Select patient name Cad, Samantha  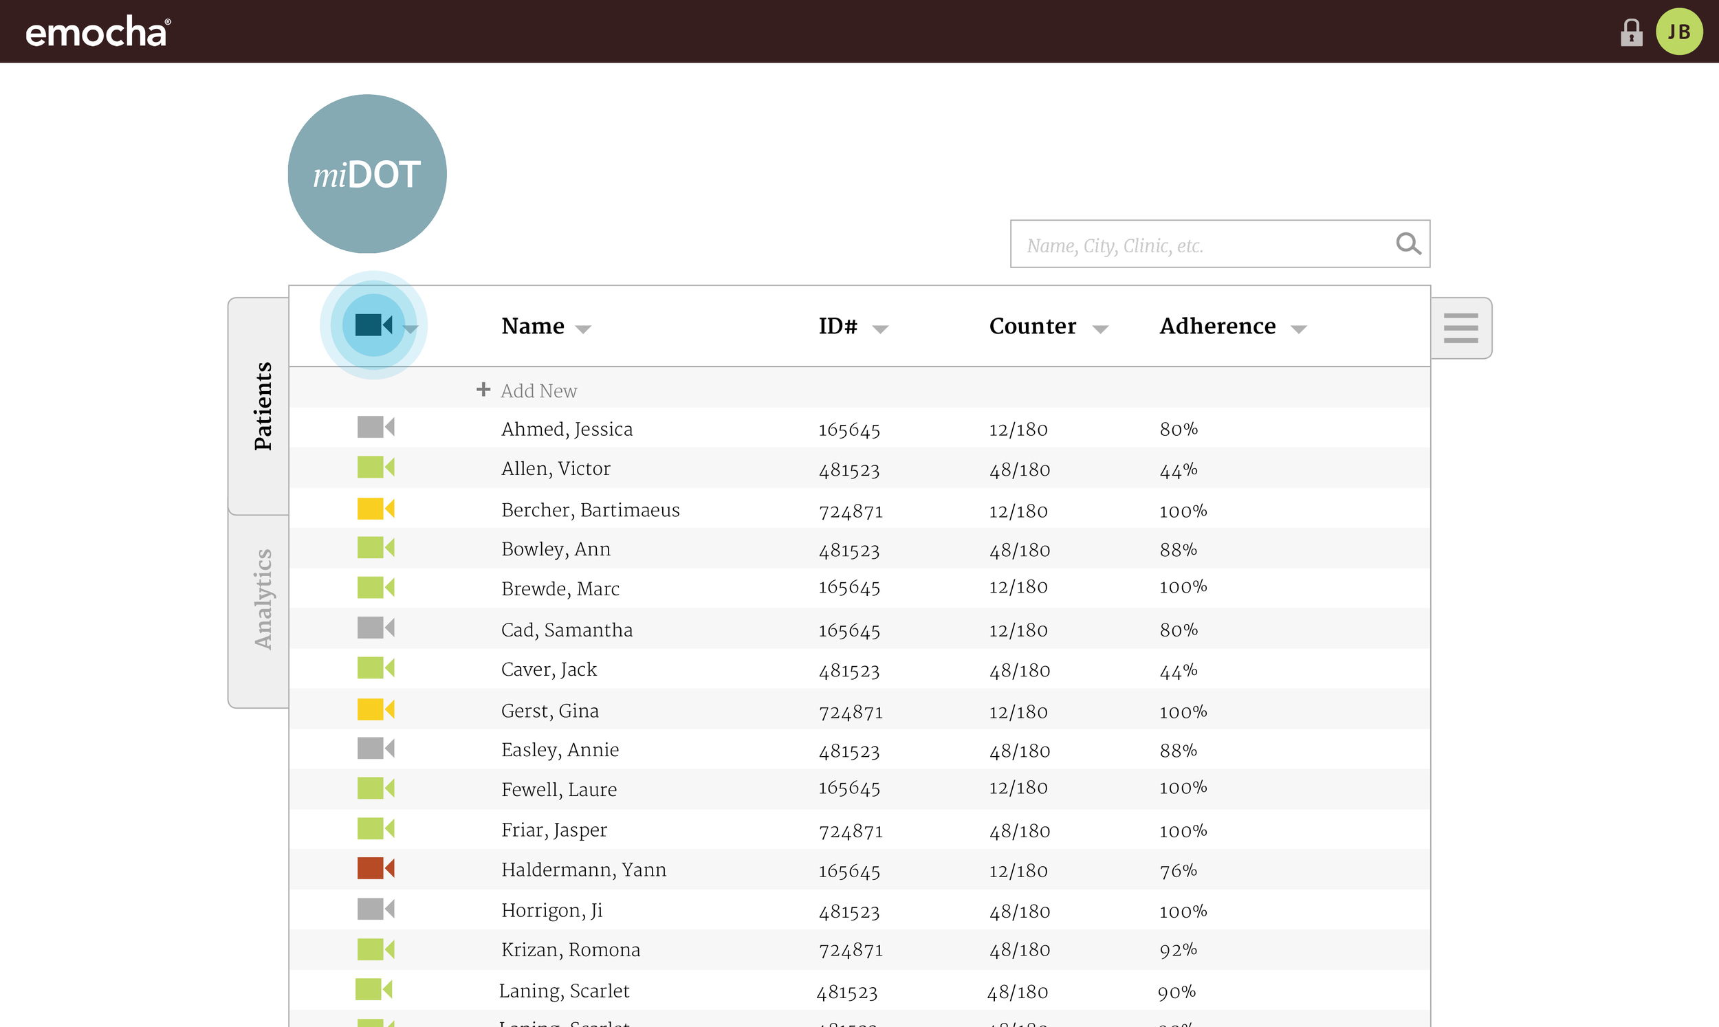point(567,630)
